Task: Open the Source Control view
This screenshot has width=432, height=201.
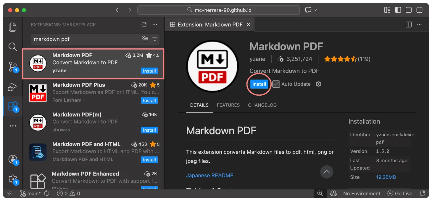Action: point(12,66)
